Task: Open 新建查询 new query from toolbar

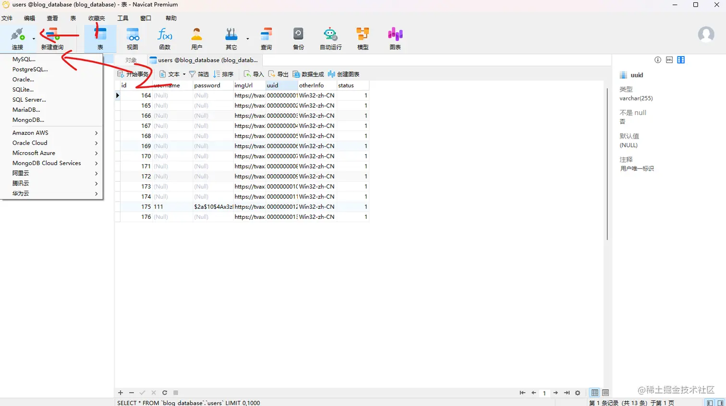Action: pos(52,38)
